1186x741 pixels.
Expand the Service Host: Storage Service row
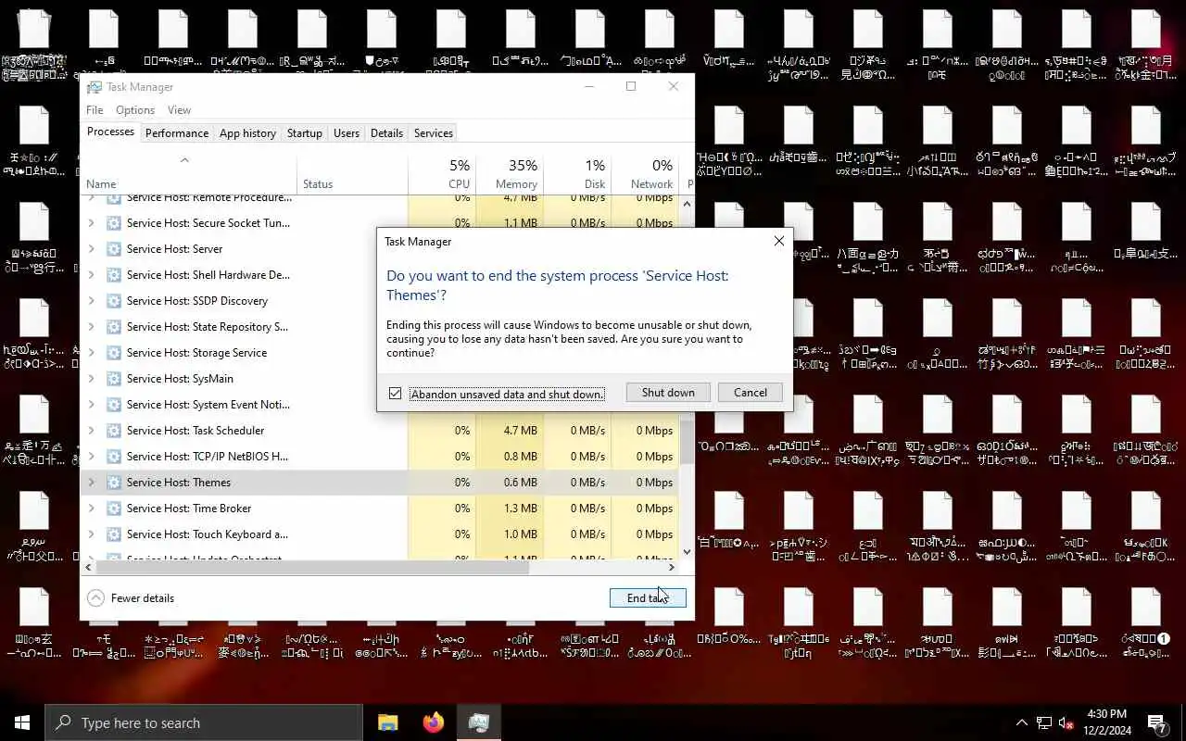[91, 353]
